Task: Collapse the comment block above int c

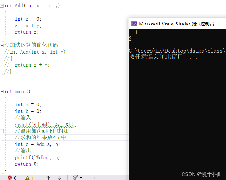Action: pyautogui.click(x=2, y=131)
